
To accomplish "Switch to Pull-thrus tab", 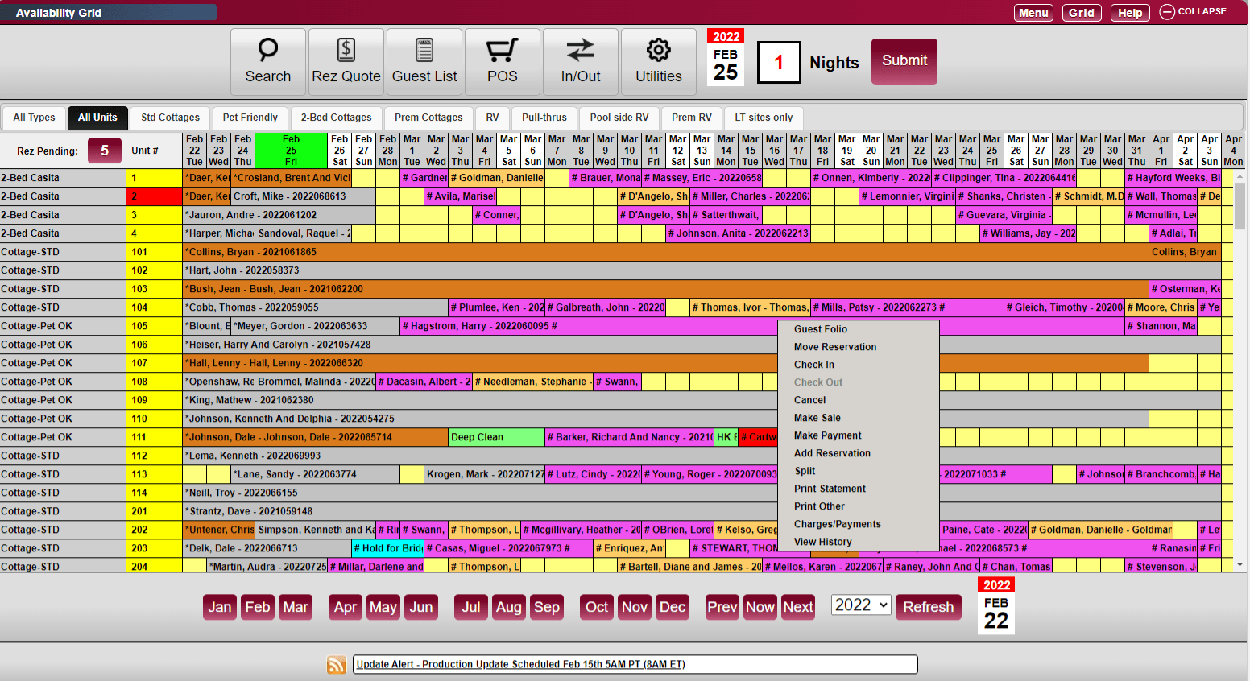I will [x=544, y=118].
